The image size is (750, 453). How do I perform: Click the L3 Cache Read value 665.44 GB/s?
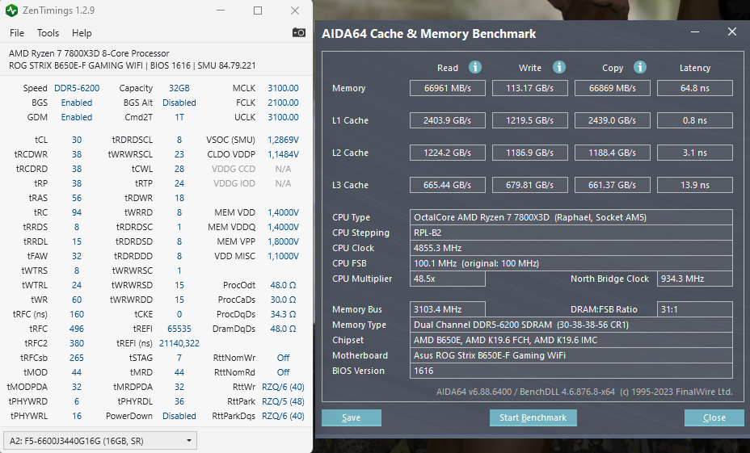(448, 185)
